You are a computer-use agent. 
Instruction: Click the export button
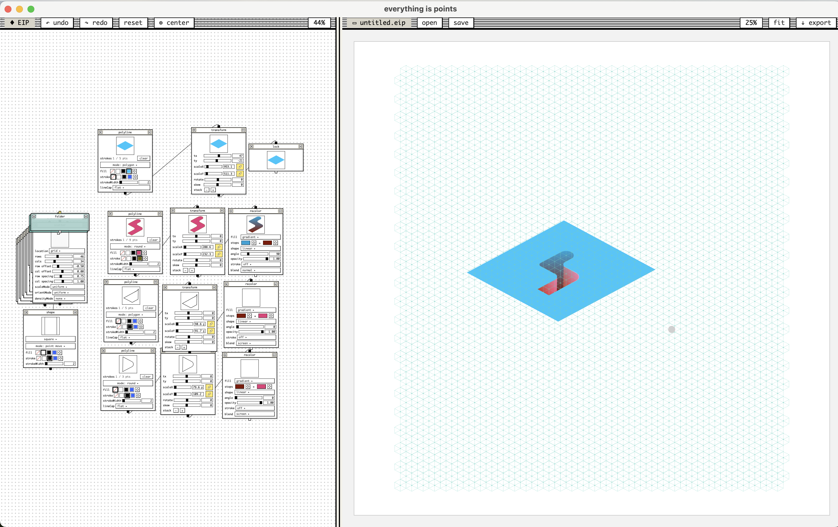click(x=816, y=23)
